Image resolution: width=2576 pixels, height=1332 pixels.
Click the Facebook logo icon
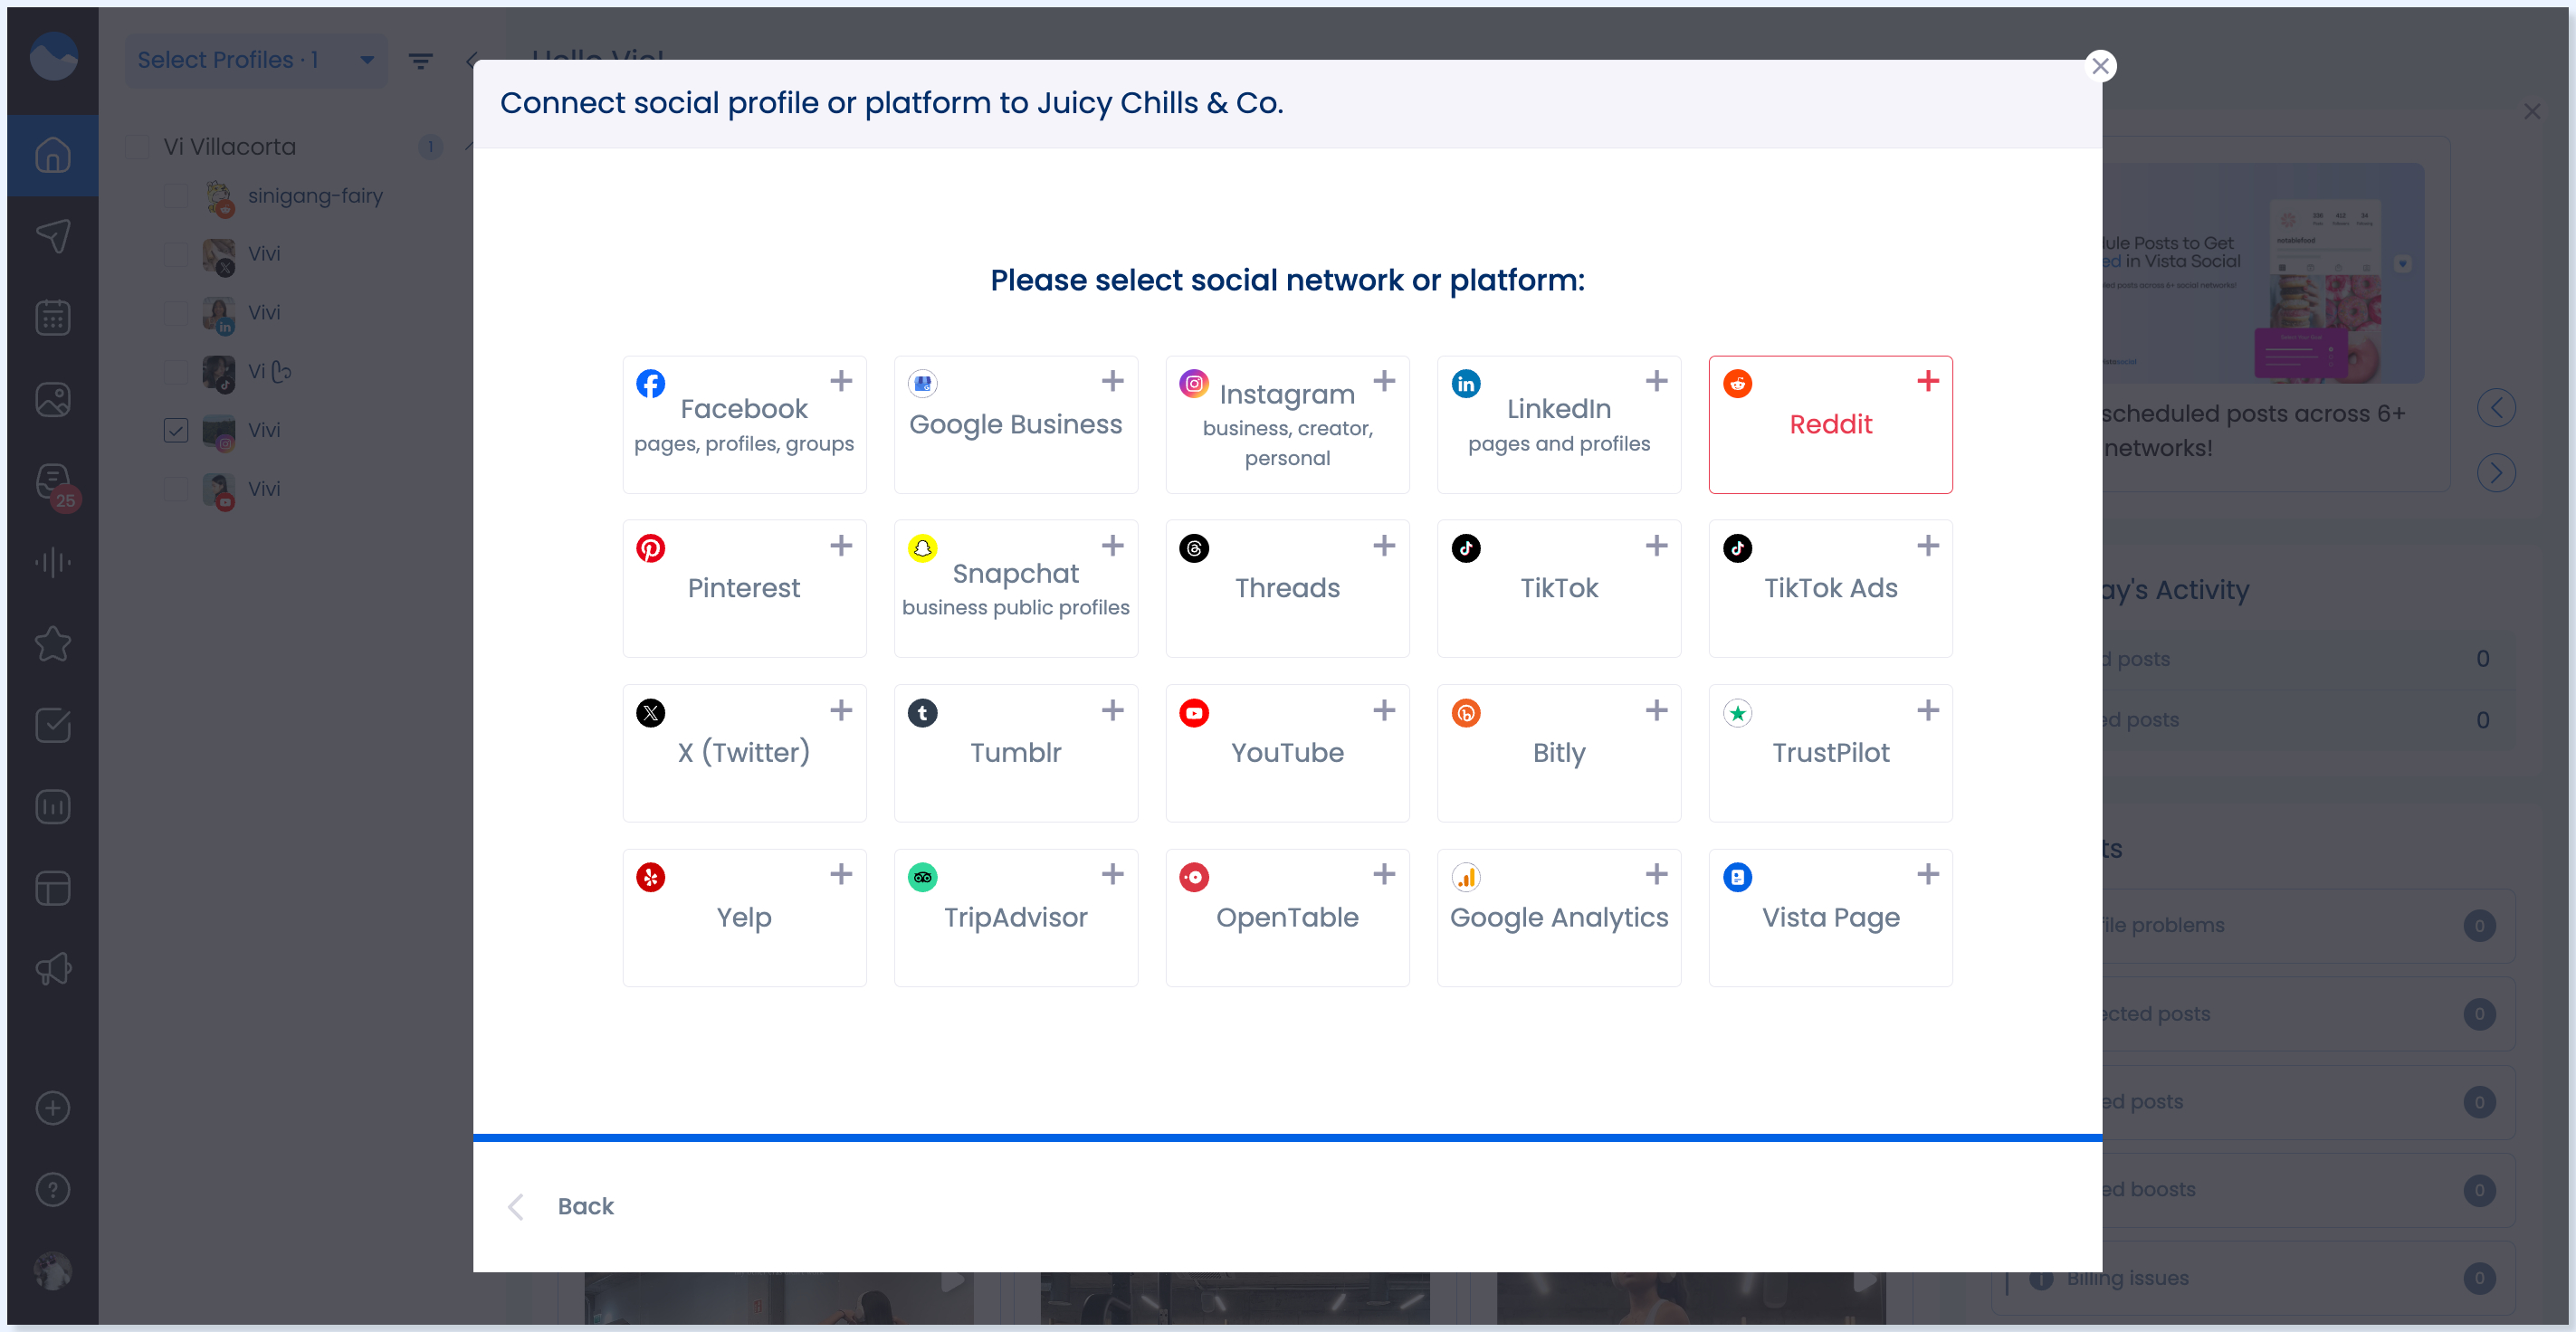click(x=651, y=384)
